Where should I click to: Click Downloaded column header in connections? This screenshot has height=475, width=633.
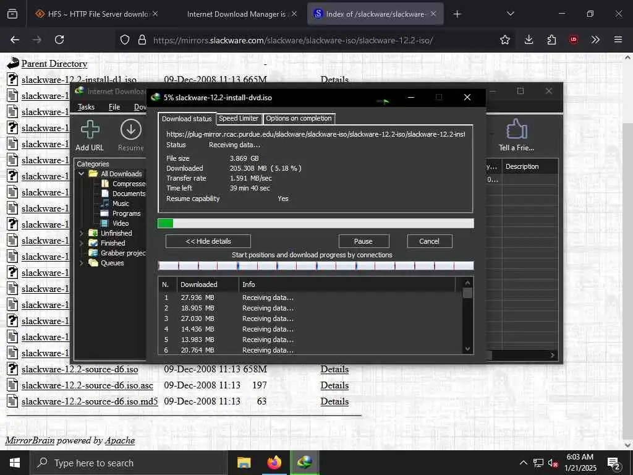tap(208, 285)
